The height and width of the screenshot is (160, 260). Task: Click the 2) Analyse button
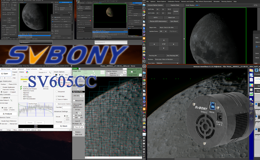click(x=9, y=114)
